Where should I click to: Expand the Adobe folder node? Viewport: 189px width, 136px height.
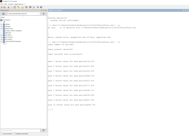click(x=1, y=24)
